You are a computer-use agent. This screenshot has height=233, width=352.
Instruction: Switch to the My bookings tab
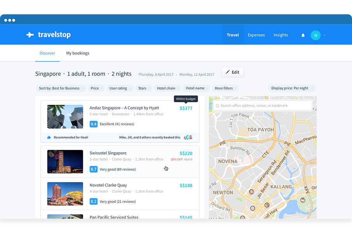pos(78,53)
